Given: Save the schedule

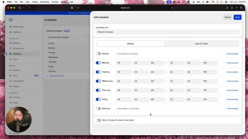Looking at the screenshot, I should coord(238,17).
